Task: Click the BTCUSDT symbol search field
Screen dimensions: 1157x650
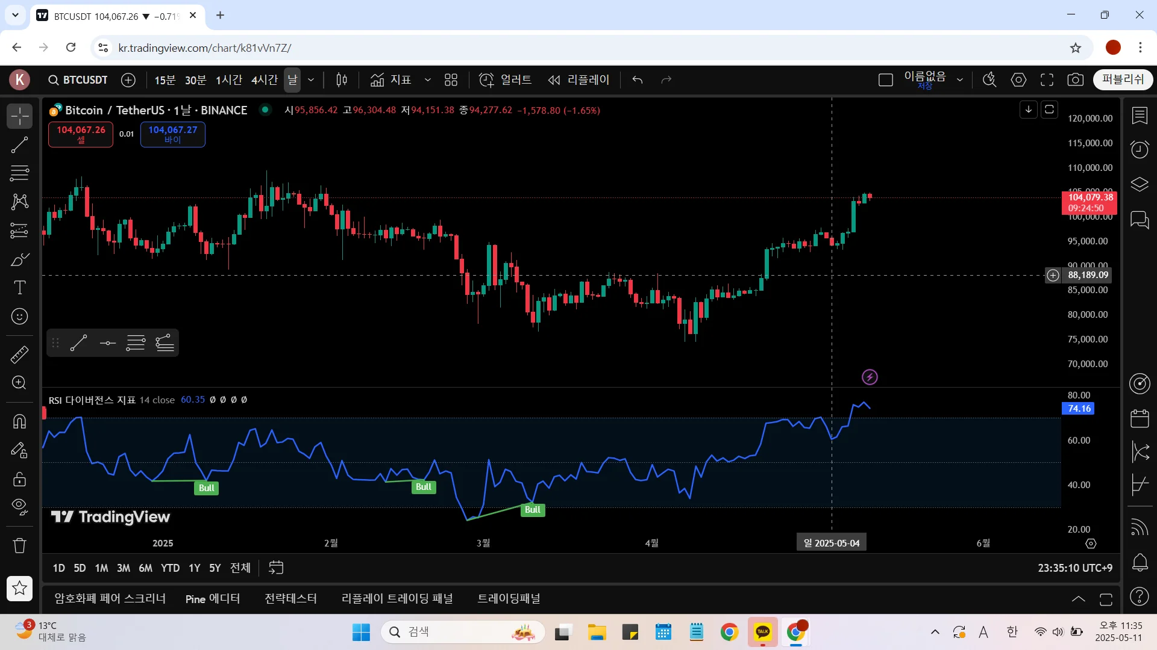Action: pyautogui.click(x=78, y=80)
